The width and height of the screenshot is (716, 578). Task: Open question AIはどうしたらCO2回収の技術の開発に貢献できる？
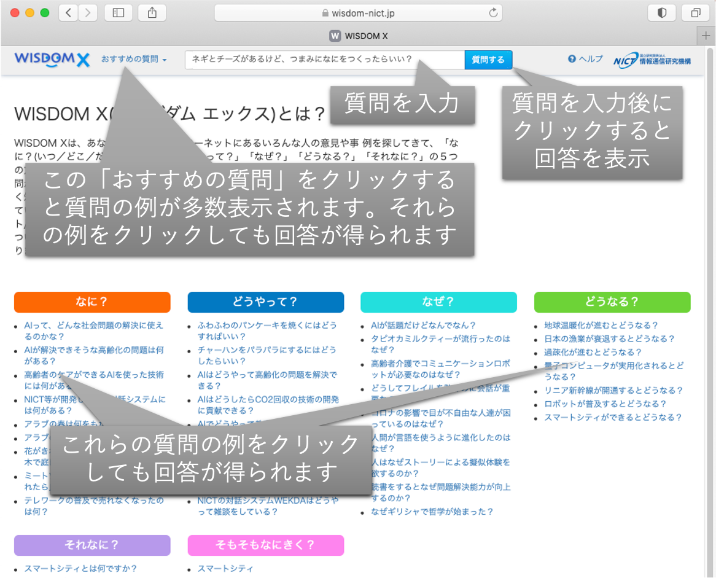pyautogui.click(x=268, y=405)
